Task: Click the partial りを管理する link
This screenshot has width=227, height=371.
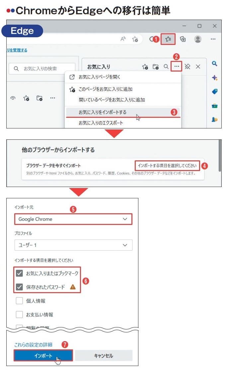Action: 17,50
